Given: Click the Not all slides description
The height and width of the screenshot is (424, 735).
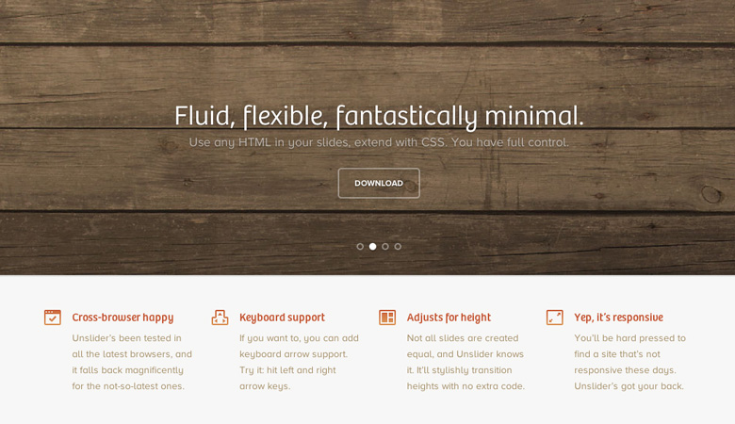Looking at the screenshot, I should [465, 362].
